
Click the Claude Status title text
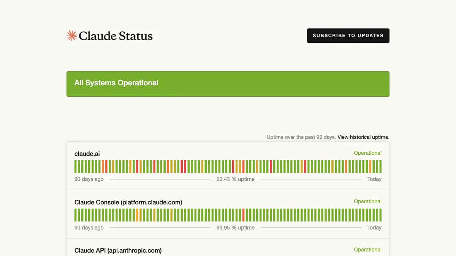coord(116,36)
